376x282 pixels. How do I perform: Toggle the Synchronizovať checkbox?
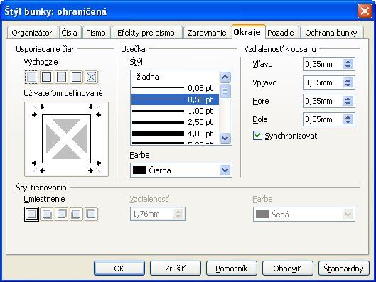point(257,136)
